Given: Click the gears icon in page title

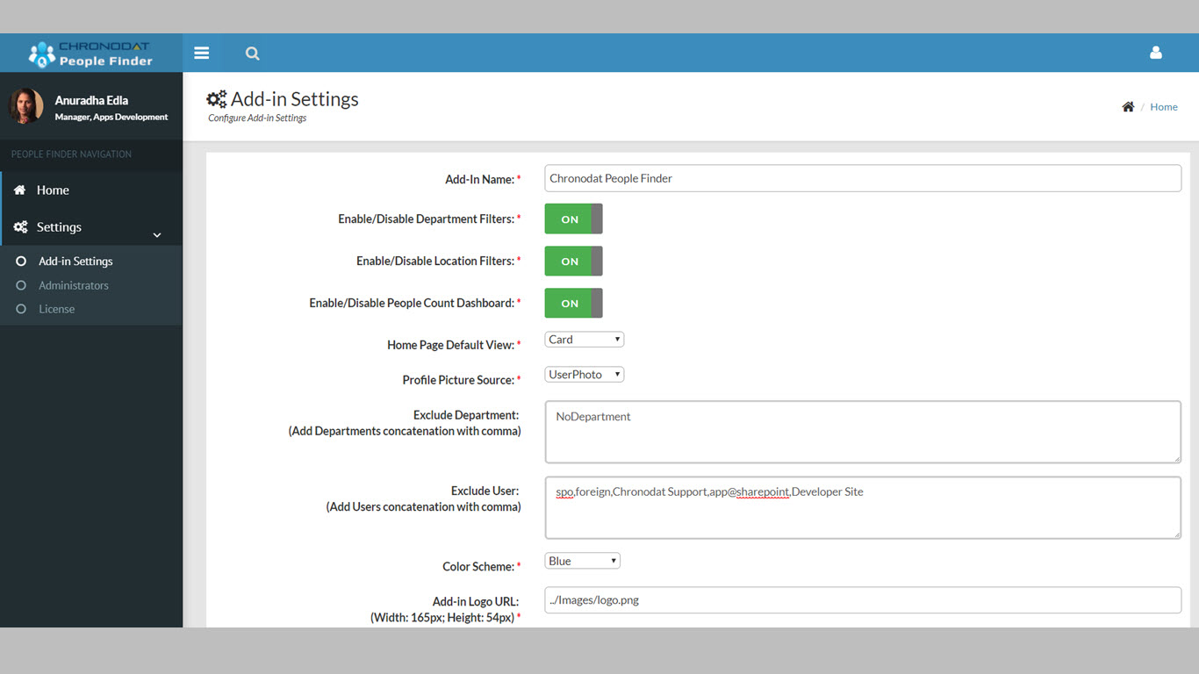Looking at the screenshot, I should 217,99.
